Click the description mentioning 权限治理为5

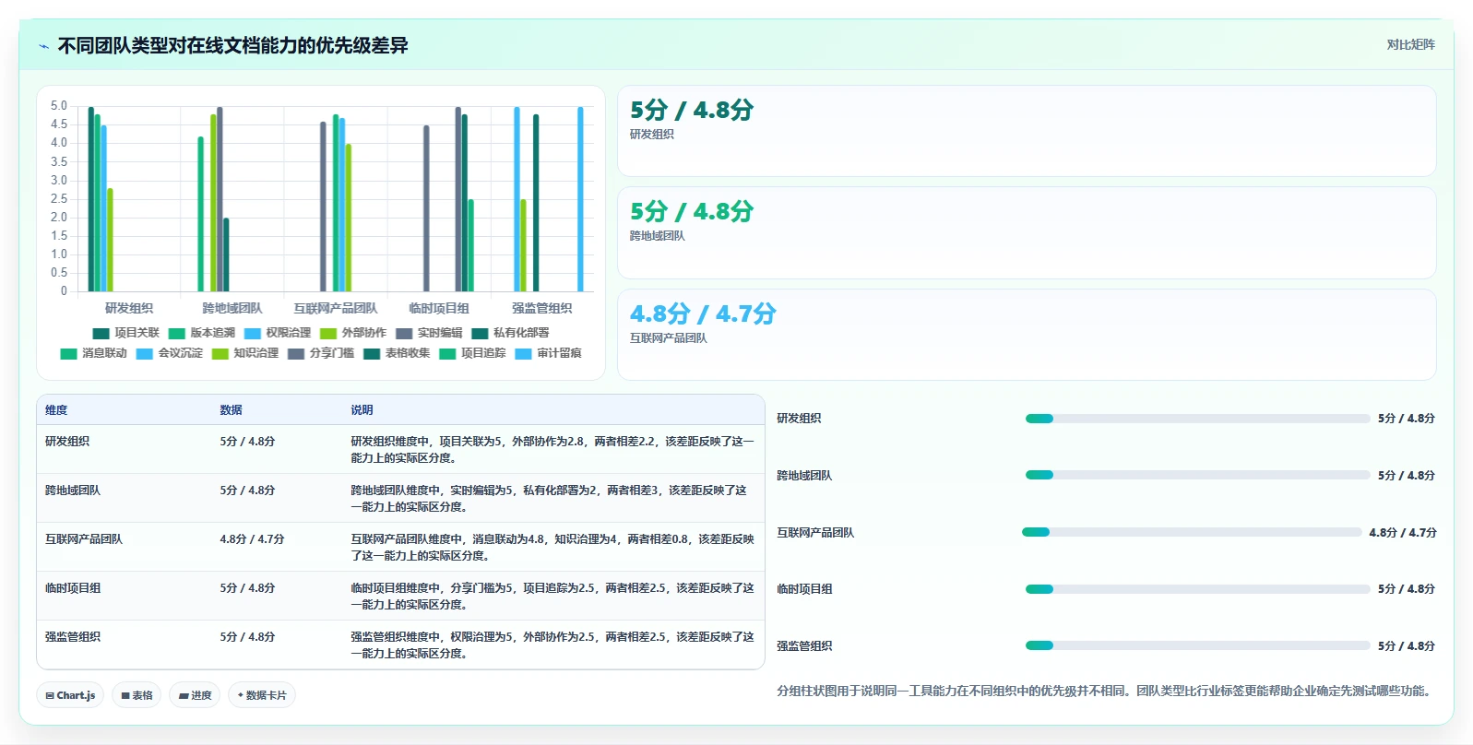coord(552,645)
